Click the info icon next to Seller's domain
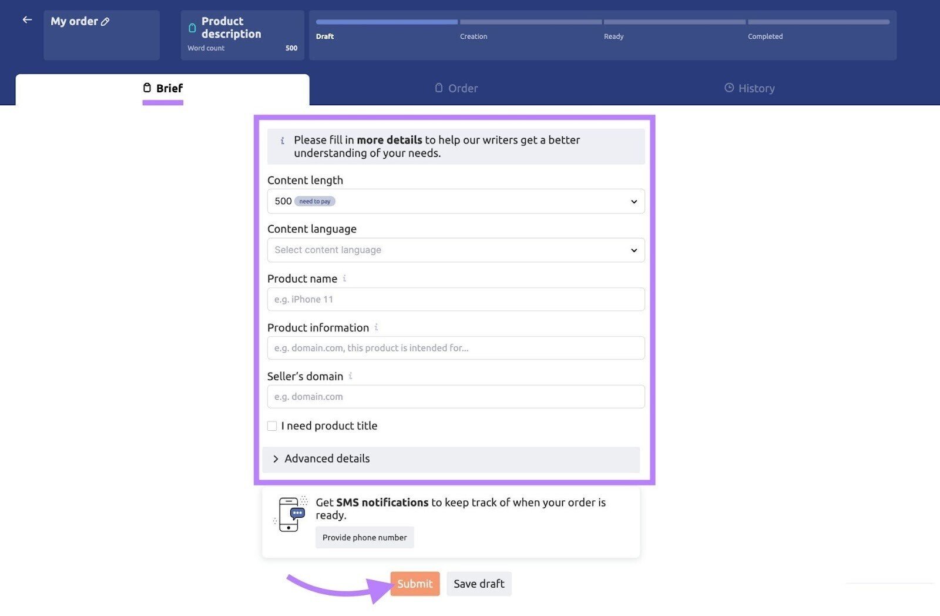The height and width of the screenshot is (616, 940). pyautogui.click(x=350, y=376)
